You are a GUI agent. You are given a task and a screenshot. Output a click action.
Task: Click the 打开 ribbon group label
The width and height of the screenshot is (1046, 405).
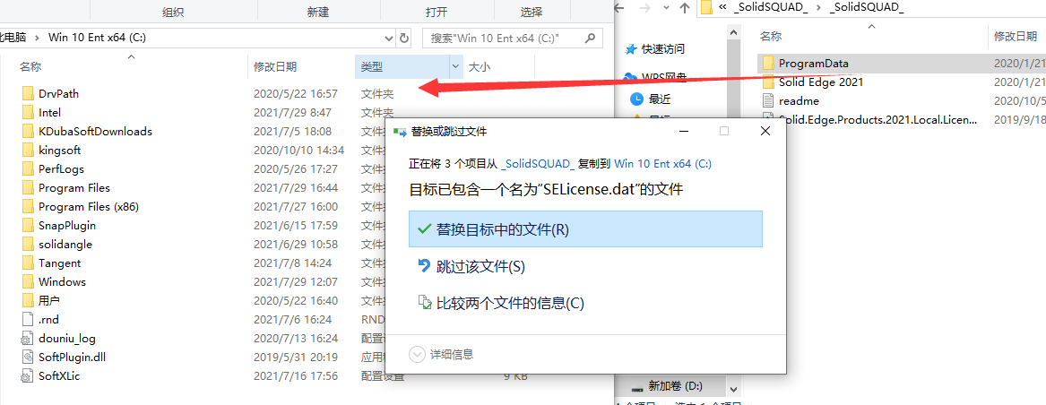[x=437, y=12]
